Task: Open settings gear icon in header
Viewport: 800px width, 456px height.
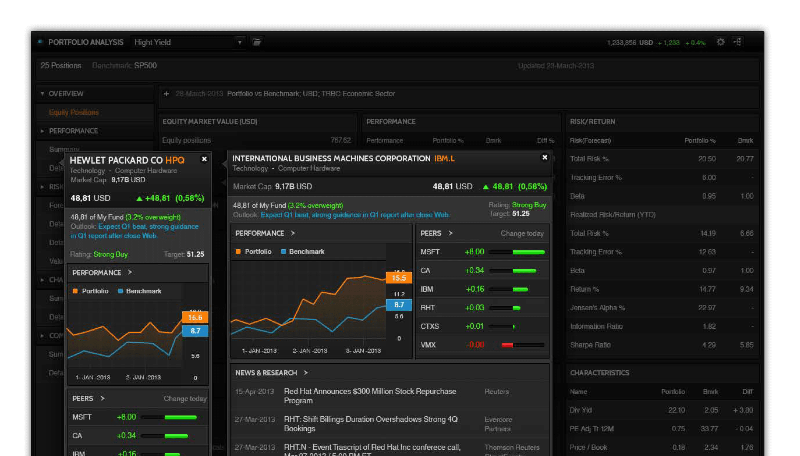Action: [x=720, y=42]
